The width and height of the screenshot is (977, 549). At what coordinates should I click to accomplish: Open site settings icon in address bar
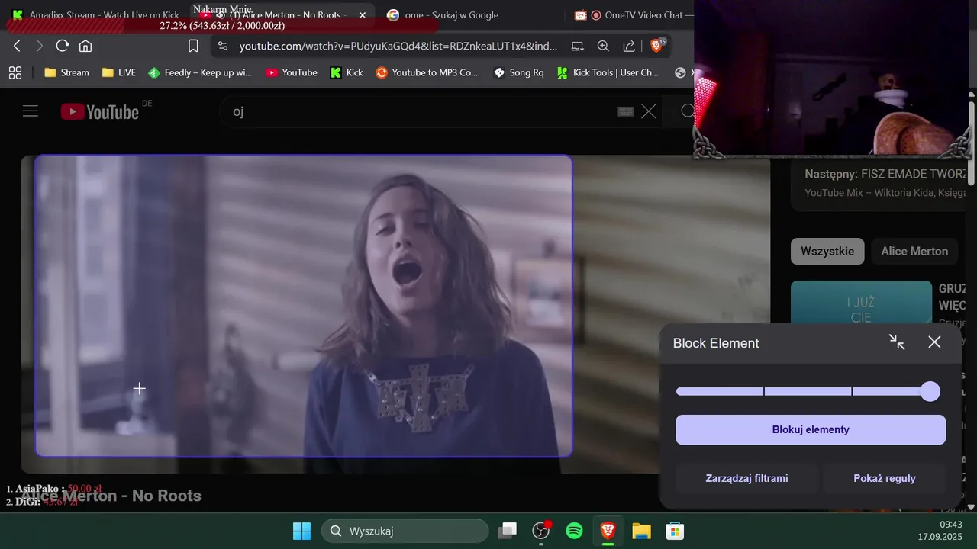pos(223,46)
